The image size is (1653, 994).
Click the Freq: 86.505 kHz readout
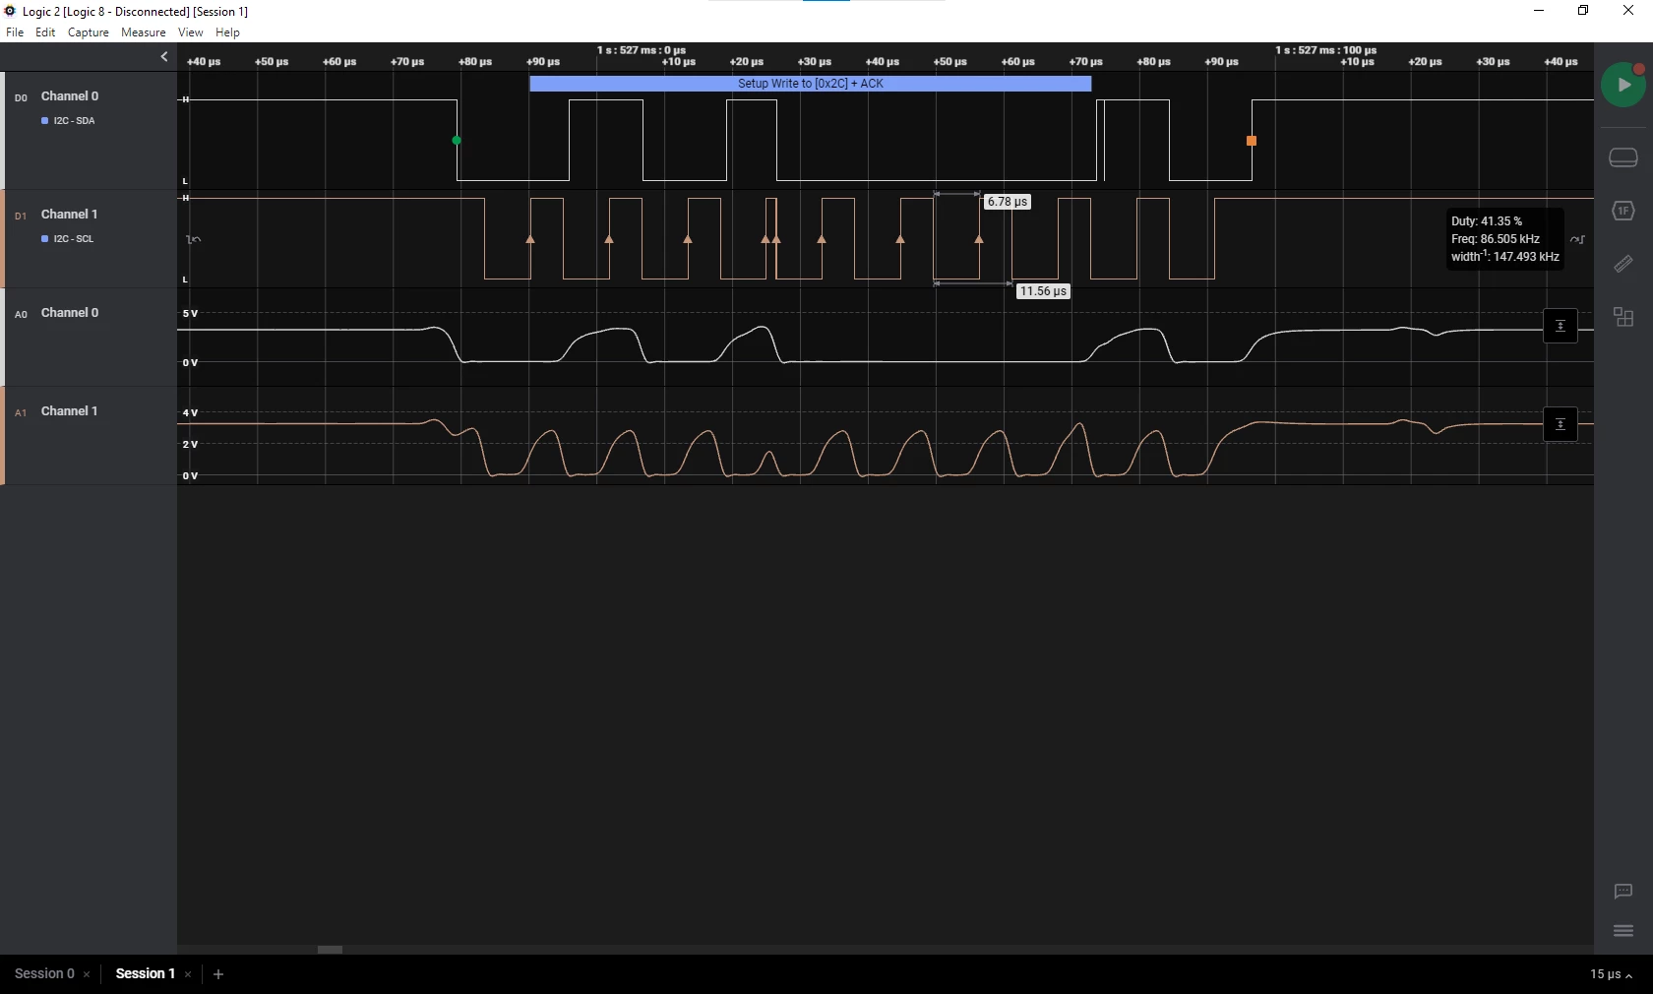(1495, 239)
